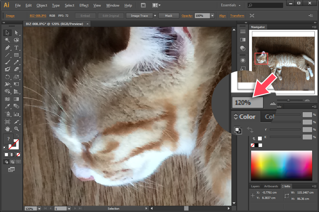The image size is (319, 212).
Task: Select the Scale tool
Action: 17,77
